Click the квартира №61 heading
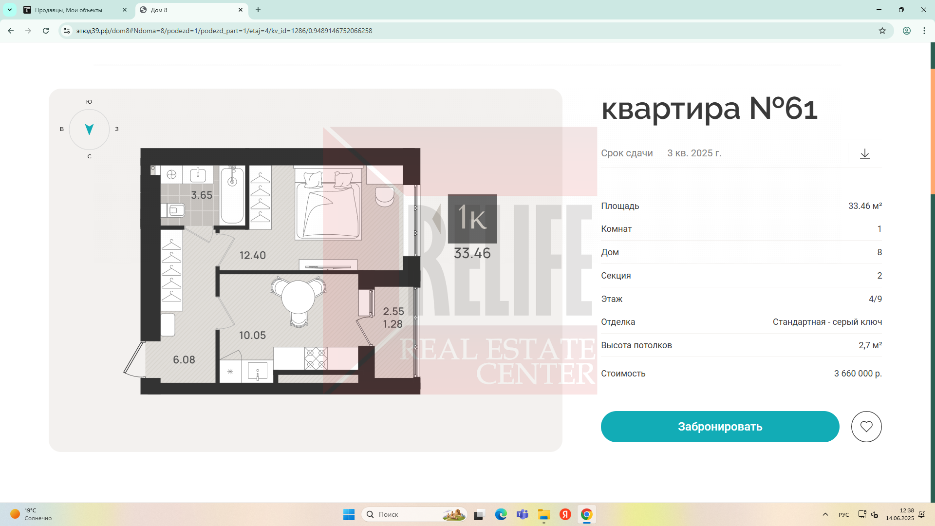Viewport: 935px width, 526px height. click(709, 108)
